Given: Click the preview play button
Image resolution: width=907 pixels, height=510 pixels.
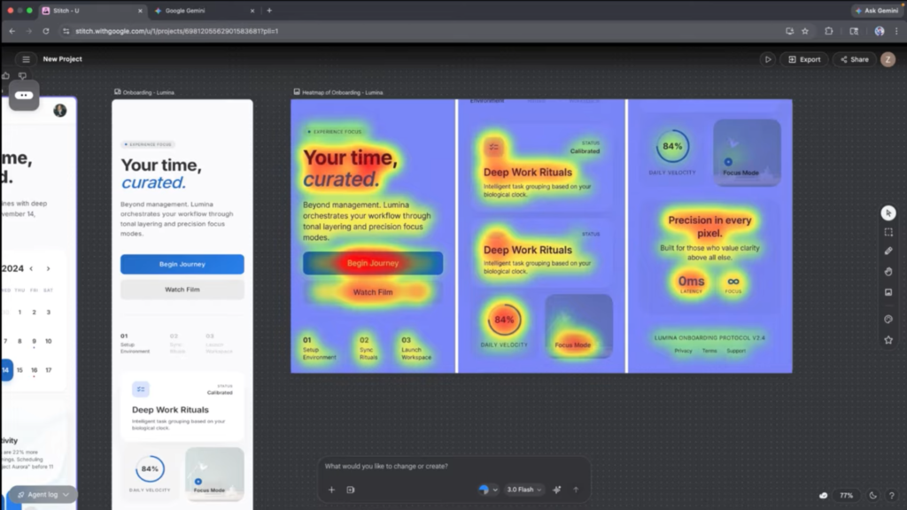Looking at the screenshot, I should [x=768, y=59].
